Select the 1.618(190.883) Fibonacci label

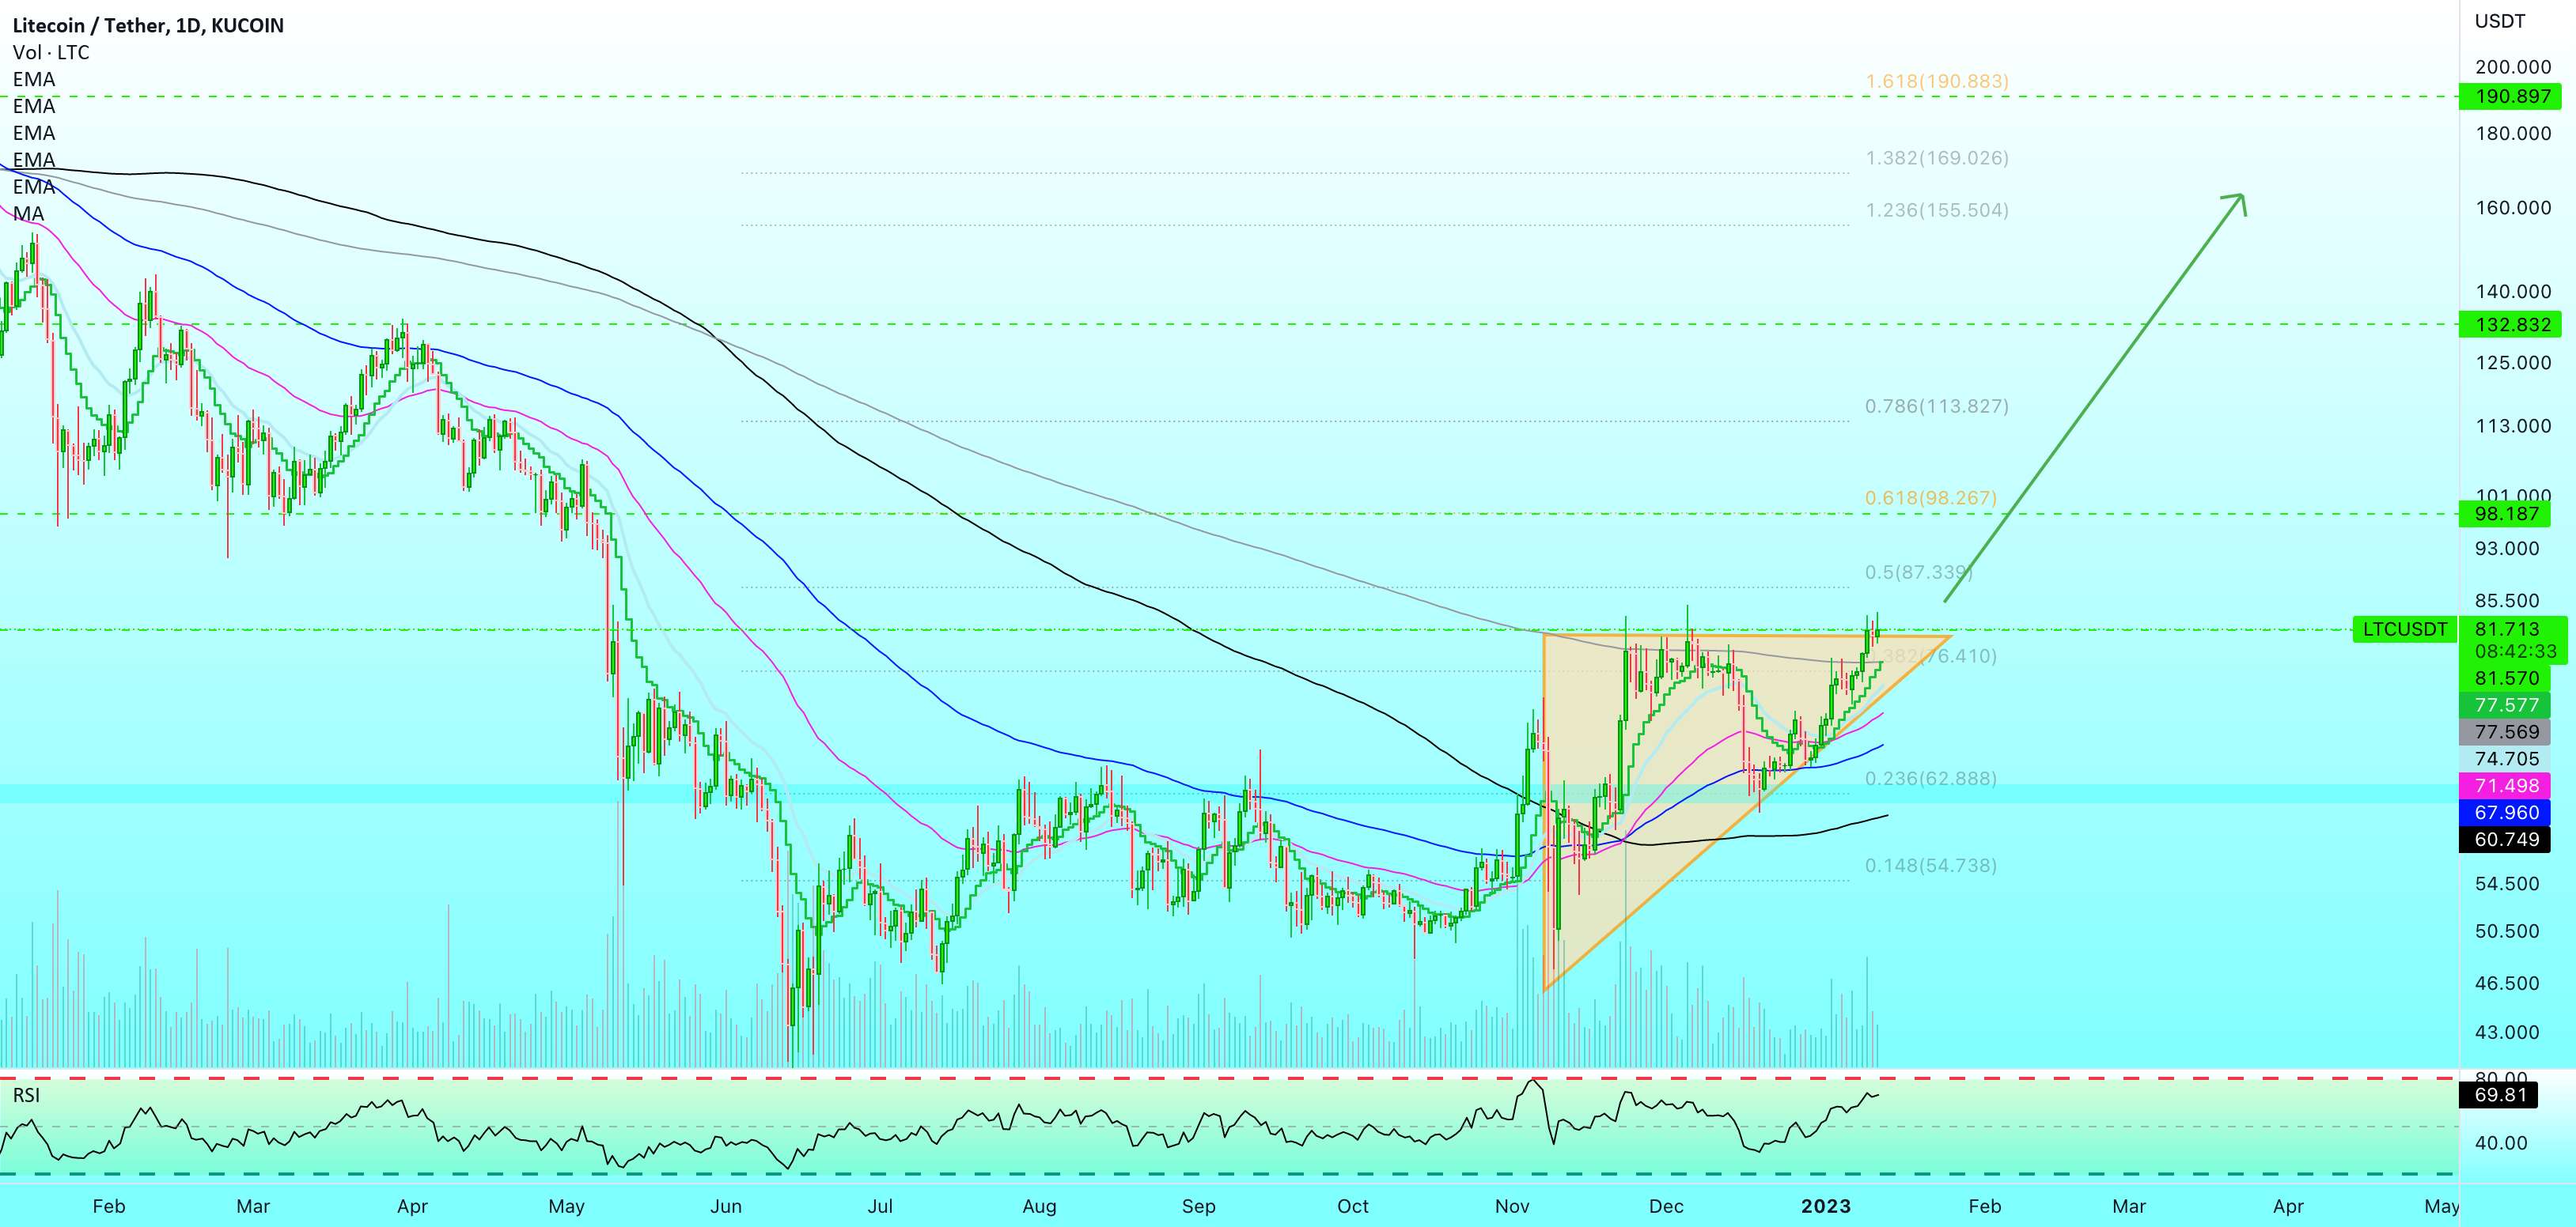point(1936,81)
